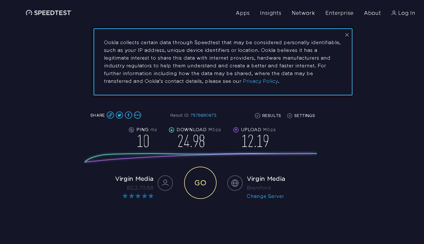The image size is (424, 244).
Task: Open the Insights menu
Action: pos(271,13)
